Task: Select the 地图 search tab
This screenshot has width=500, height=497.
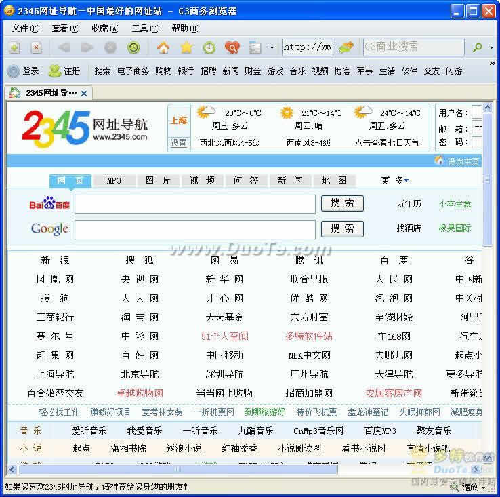Action: click(334, 180)
